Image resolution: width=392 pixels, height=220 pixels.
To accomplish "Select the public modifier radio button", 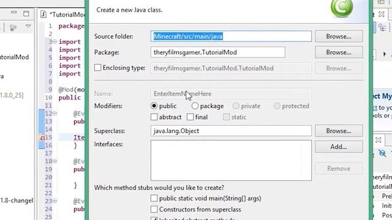I will pos(154,106).
